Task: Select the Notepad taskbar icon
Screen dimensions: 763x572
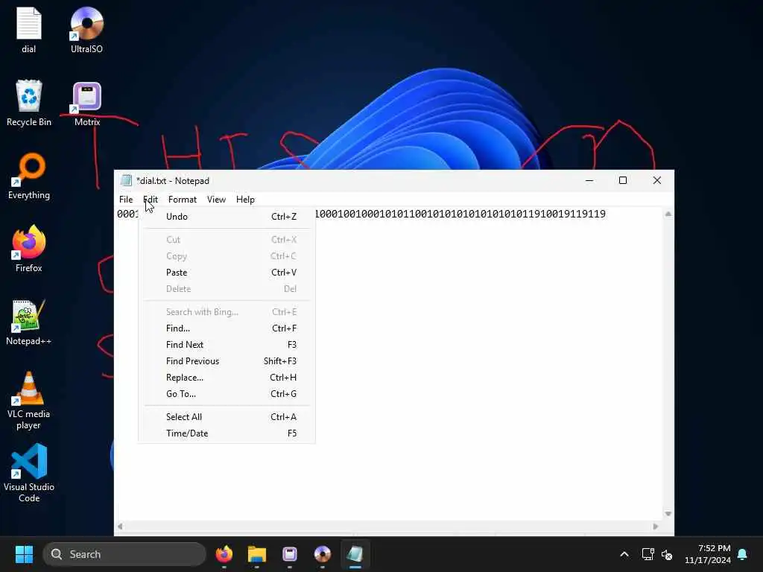Action: 355,554
